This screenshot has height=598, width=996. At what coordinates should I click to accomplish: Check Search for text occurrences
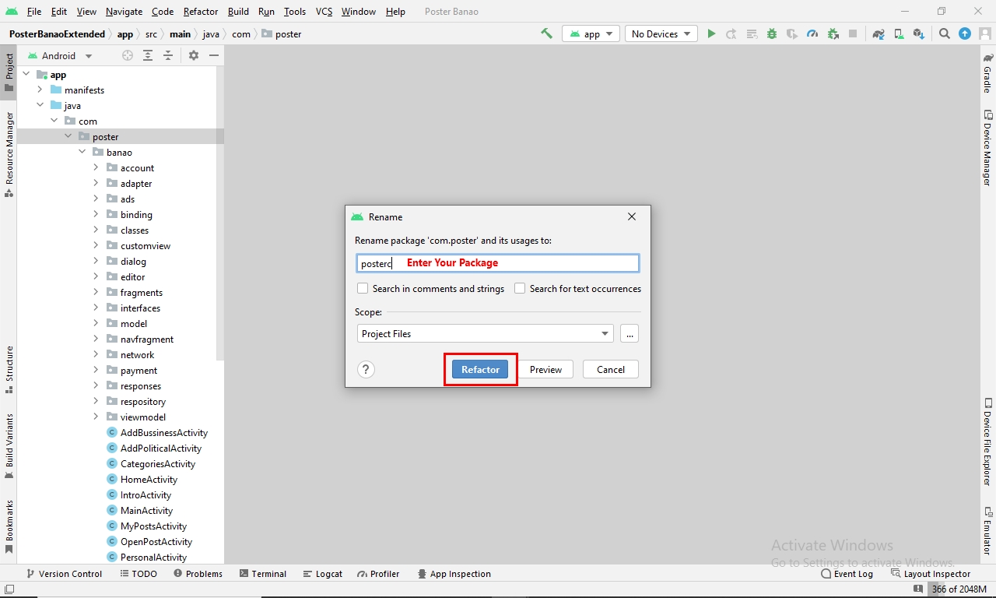click(520, 288)
